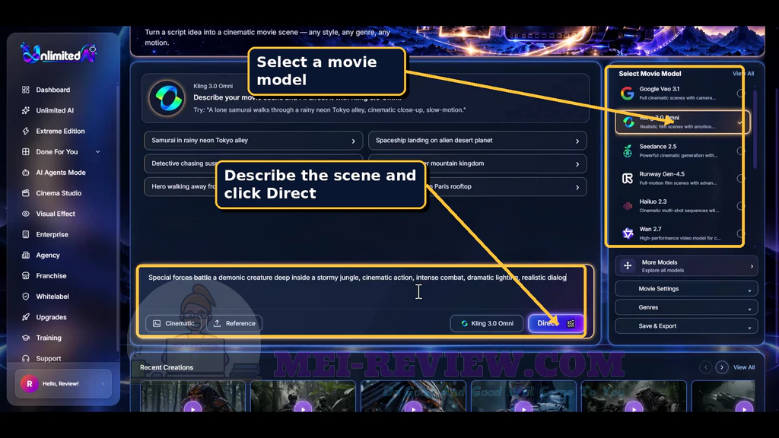
Task: Click the Agency building icon
Action: 26,255
